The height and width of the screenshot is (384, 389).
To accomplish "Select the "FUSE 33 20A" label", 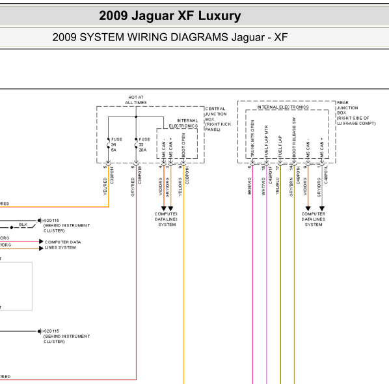I will [x=144, y=144].
